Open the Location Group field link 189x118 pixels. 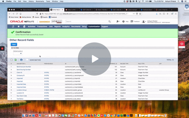pos(22,90)
